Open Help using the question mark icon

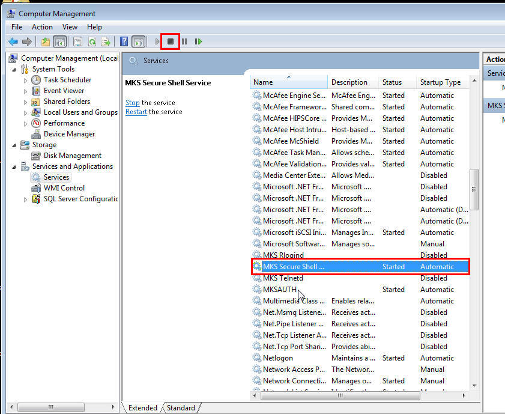[124, 41]
